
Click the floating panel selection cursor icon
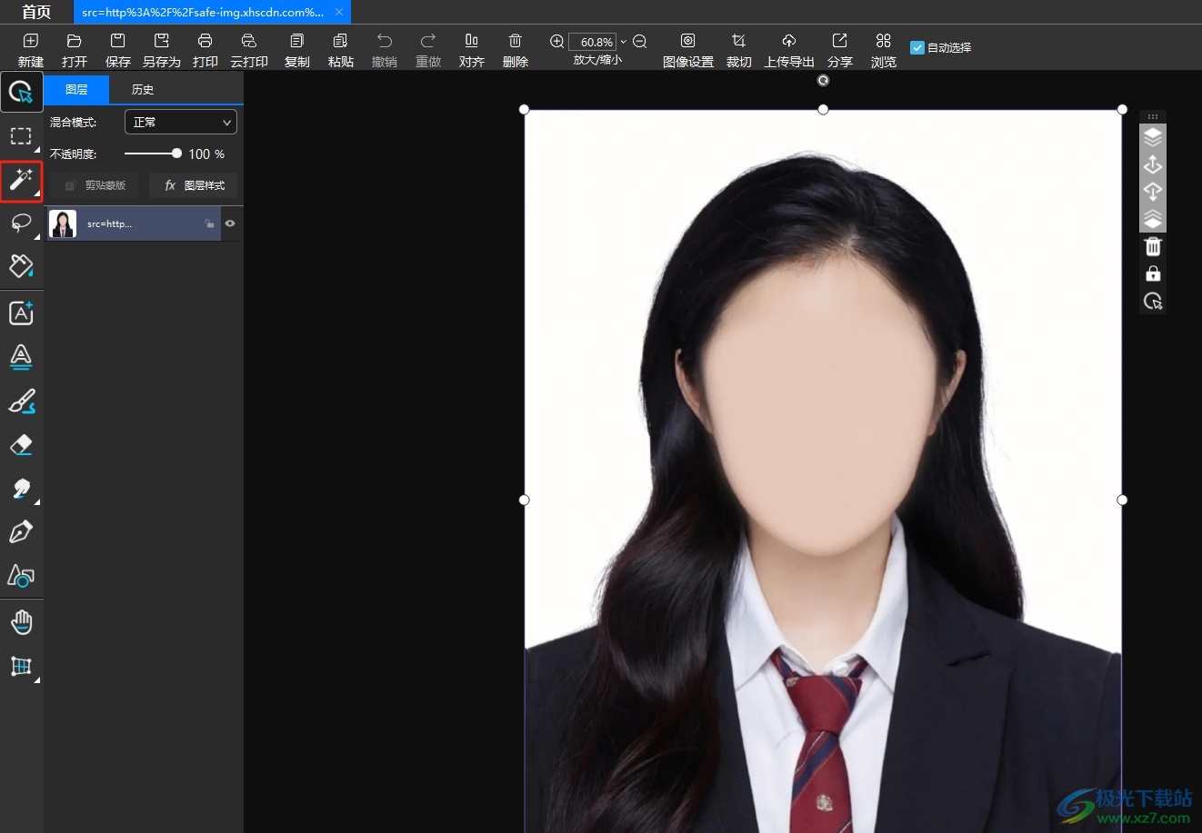pos(1153,302)
